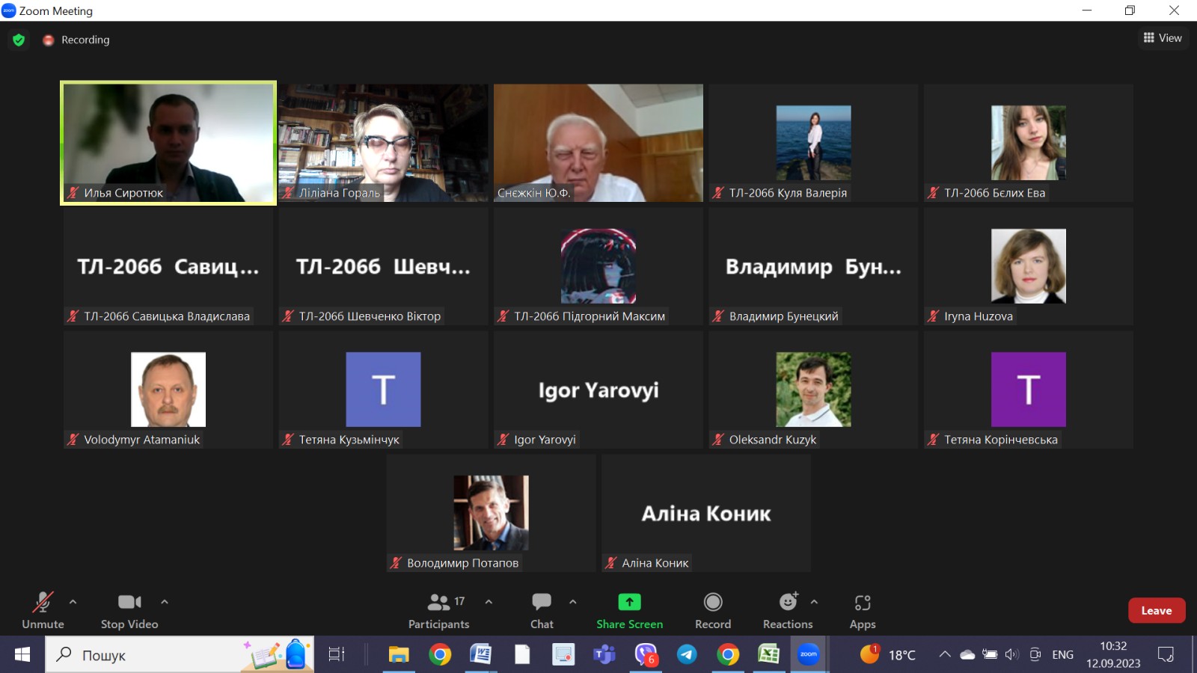Click the Apps icon in Zoom's toolbar

862,609
